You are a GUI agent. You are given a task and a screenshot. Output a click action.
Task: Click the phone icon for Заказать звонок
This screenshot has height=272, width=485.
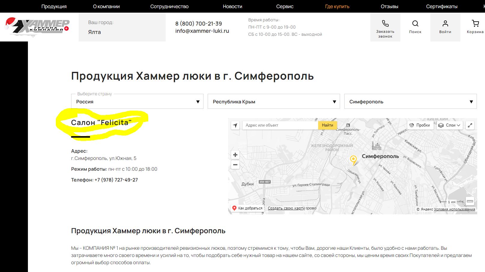(385, 23)
